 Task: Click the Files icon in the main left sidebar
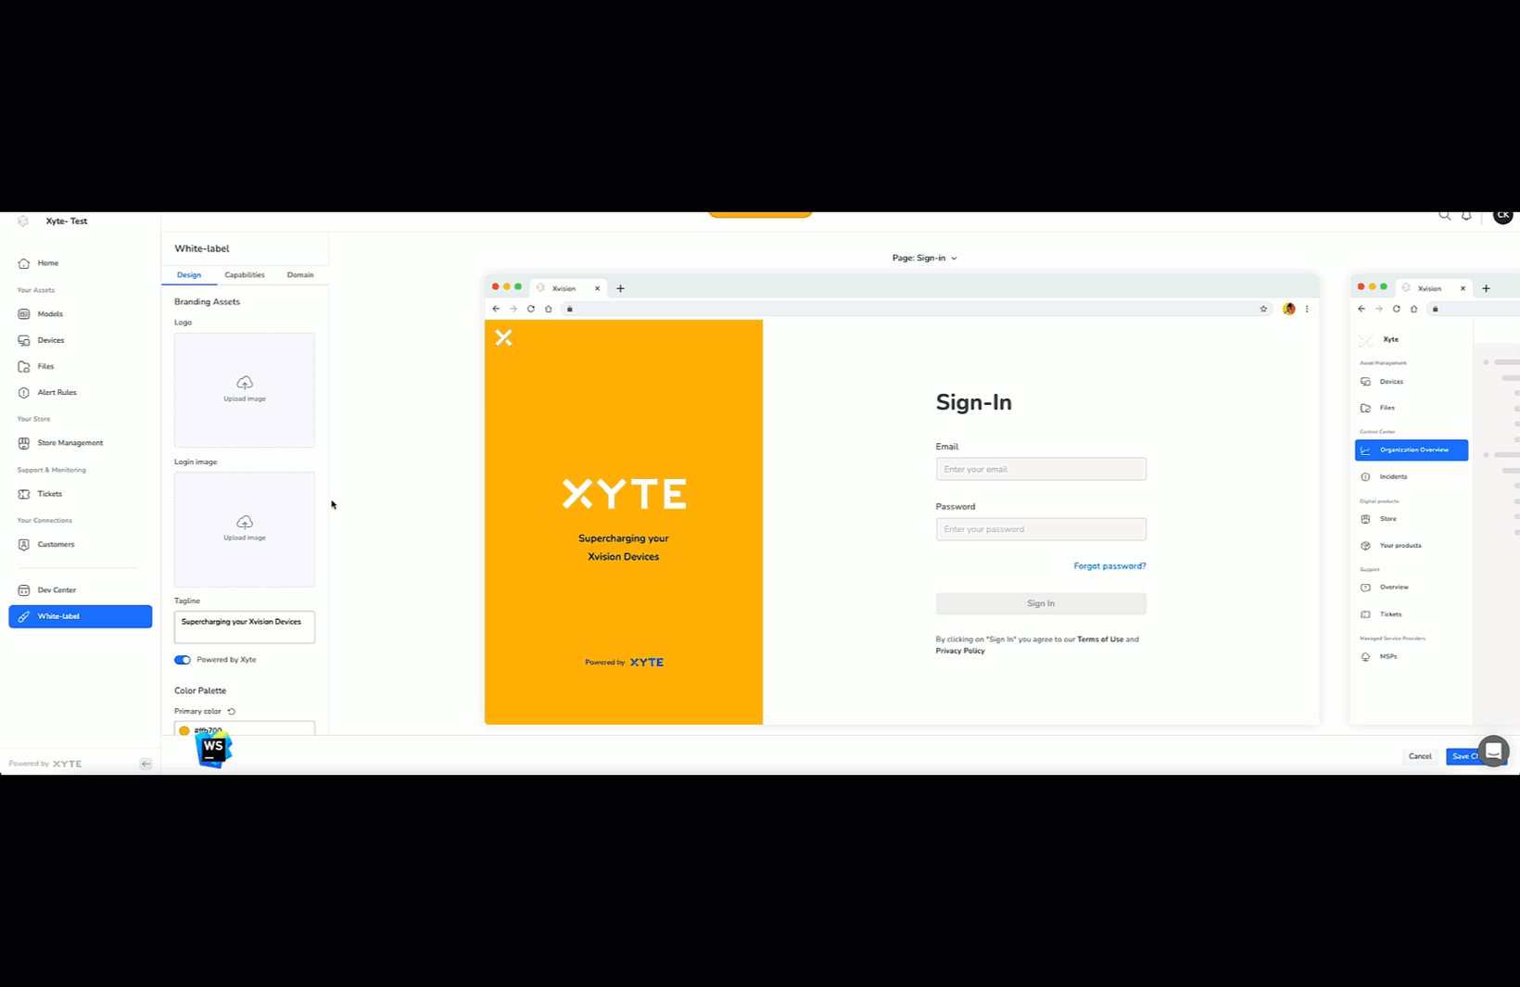click(24, 366)
